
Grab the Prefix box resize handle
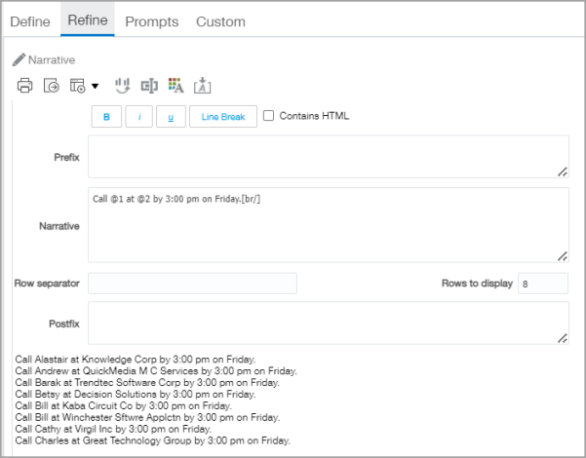(563, 172)
